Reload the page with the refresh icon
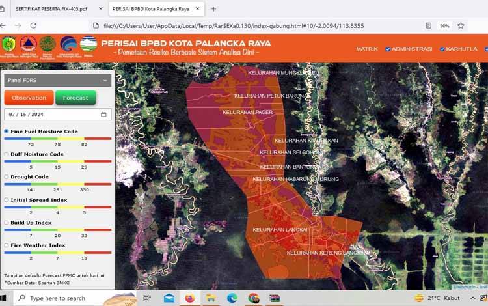488x306 pixels. tap(34, 25)
